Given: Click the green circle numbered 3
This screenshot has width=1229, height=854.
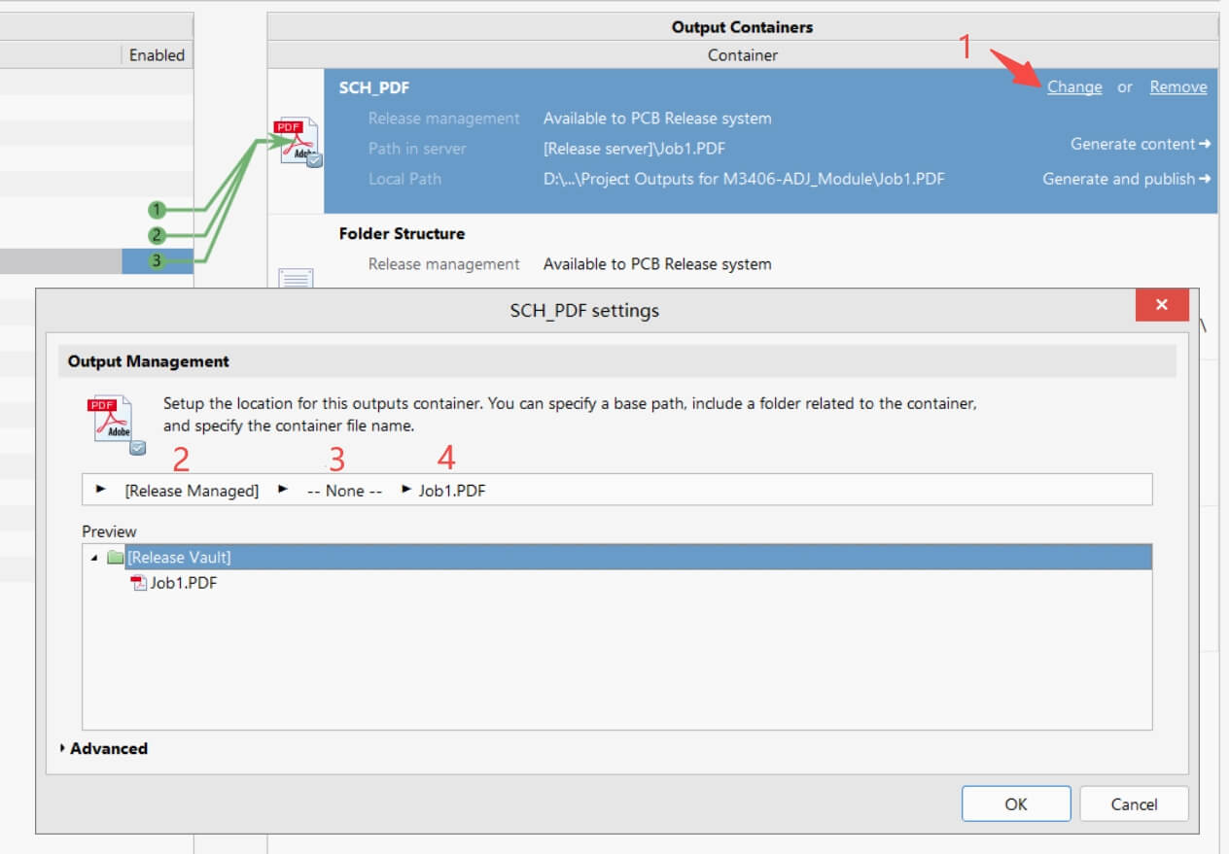Looking at the screenshot, I should pos(157,260).
